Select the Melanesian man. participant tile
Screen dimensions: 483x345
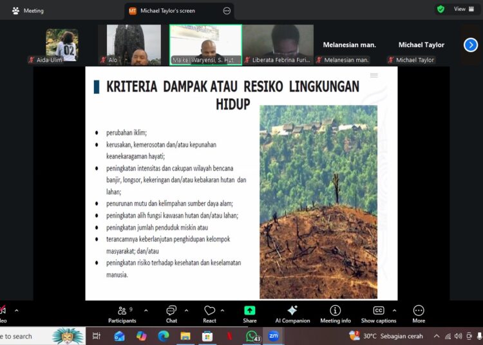(349, 45)
